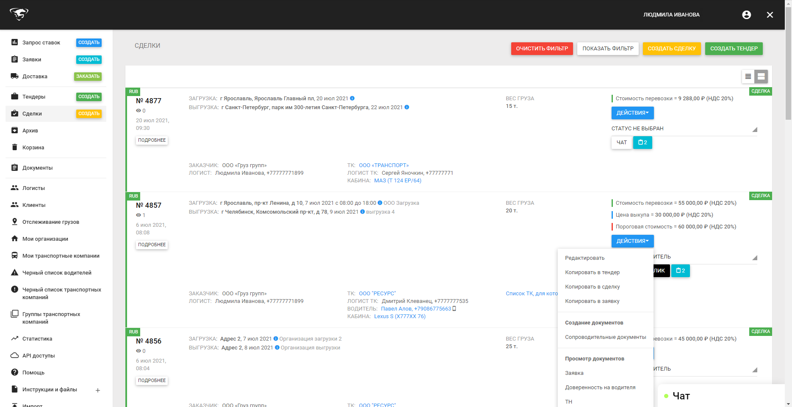Choose Копировать в тендер menu item
The image size is (792, 407).
[x=606, y=272]
